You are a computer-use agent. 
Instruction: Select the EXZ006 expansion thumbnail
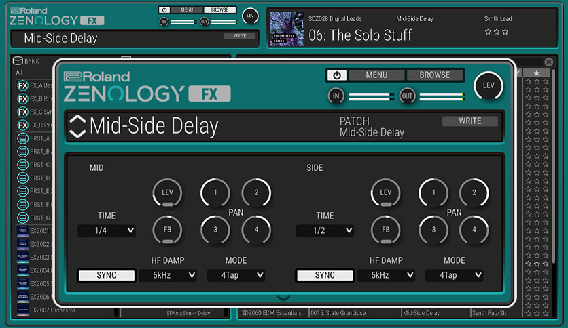[23, 297]
